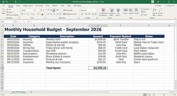The width and height of the screenshot is (177, 96).
Task: Increase cell indent
Action: coord(60,14)
